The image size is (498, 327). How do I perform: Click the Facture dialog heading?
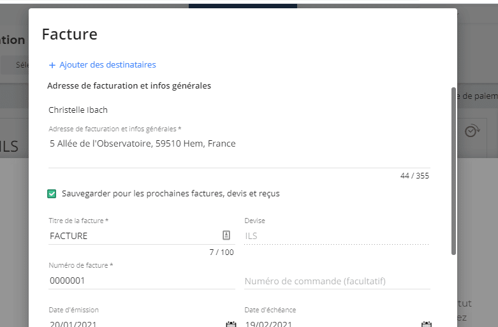[x=70, y=34]
